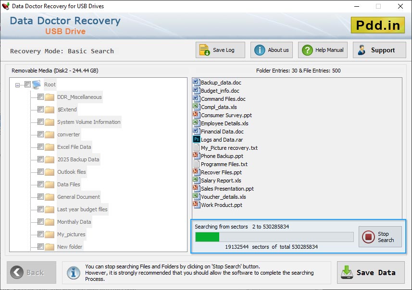Viewport: 412px width, 290px height.
Task: Check the $Extend folder checkbox
Action: [40, 109]
